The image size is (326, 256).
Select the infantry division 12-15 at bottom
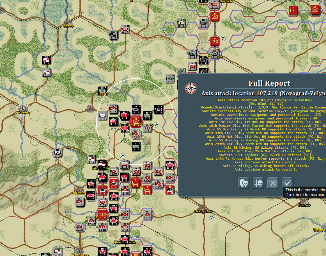pyautogui.click(x=147, y=252)
